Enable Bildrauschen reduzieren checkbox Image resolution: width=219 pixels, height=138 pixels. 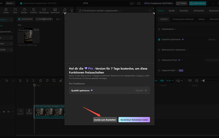[159, 50]
